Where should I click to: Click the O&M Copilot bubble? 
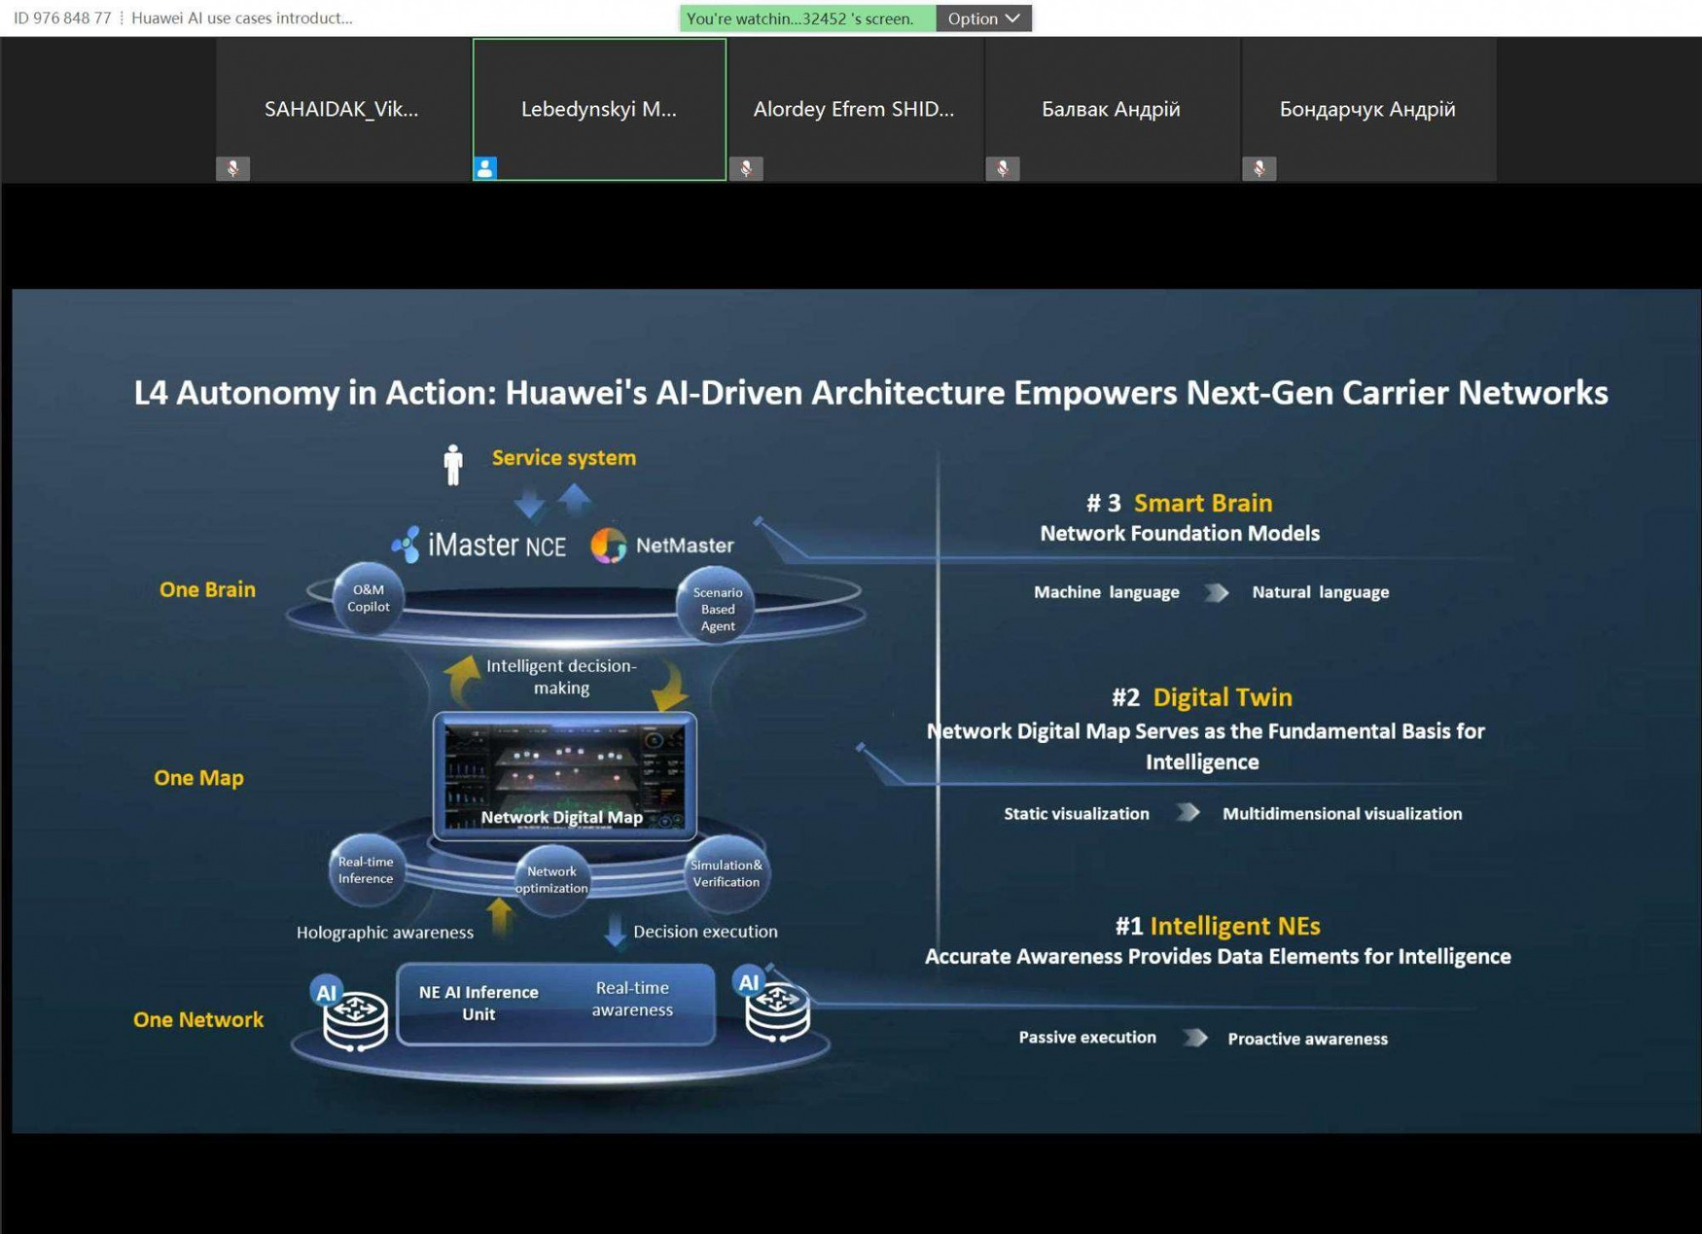click(x=368, y=598)
